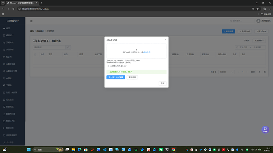
Task: Open the Chrome tab list chevron
Action: [3, 3]
